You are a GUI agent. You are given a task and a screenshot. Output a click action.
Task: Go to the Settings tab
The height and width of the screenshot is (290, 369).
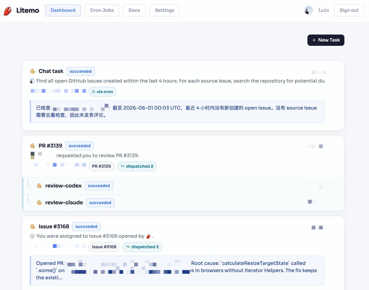[165, 10]
